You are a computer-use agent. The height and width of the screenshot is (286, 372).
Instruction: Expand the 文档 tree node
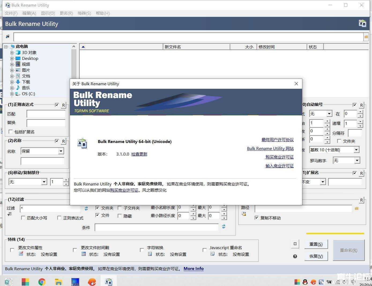(x=12, y=76)
